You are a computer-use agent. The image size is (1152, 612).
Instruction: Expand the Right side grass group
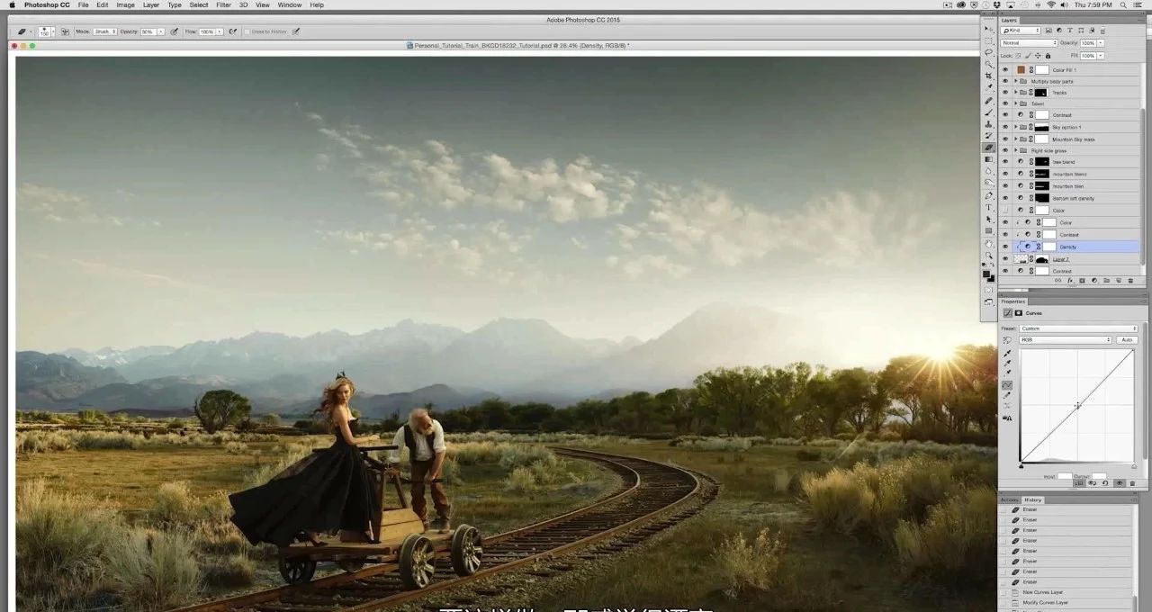[x=1015, y=150]
